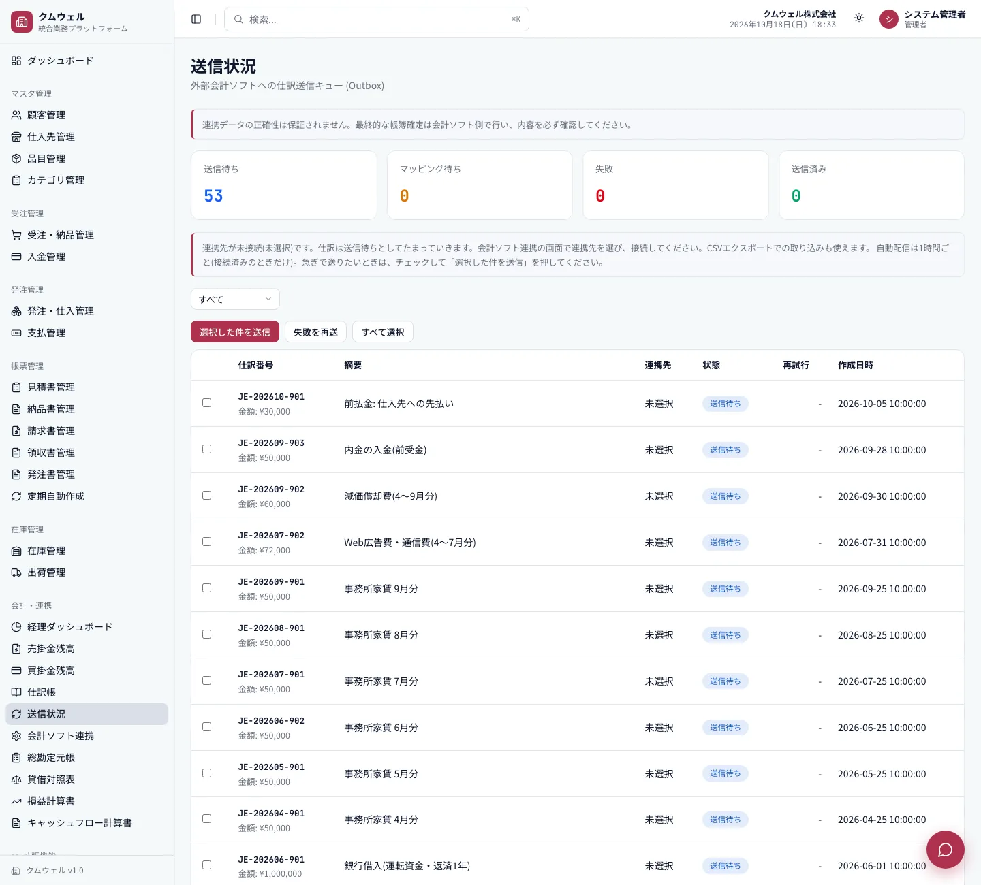This screenshot has height=885, width=981.
Task: Select the 送信状況 sidebar entry
Action: 87,714
